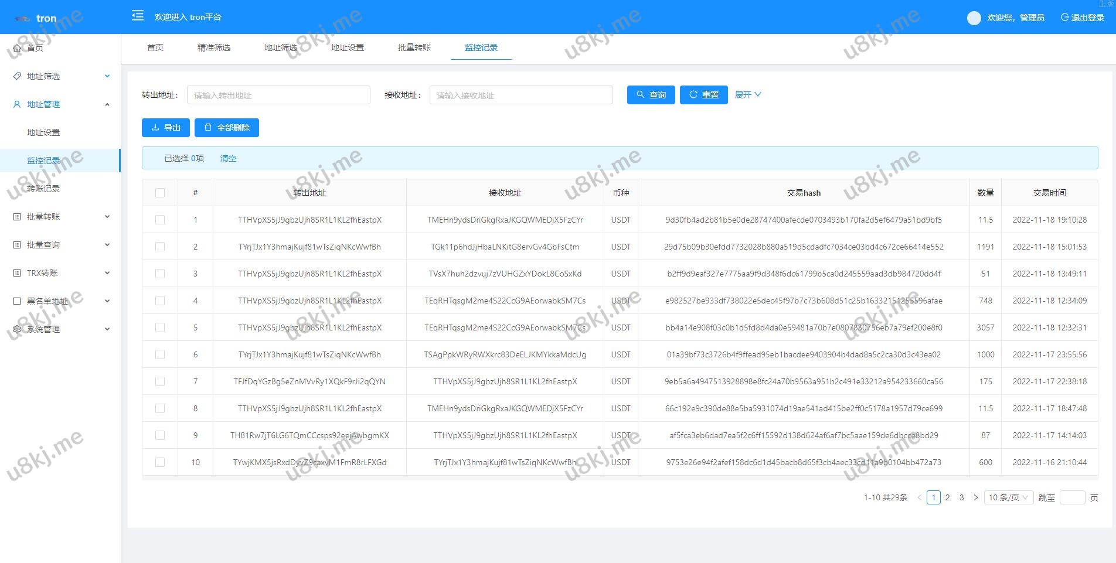
Task: Select the checkbox for row 6
Action: [x=160, y=354]
